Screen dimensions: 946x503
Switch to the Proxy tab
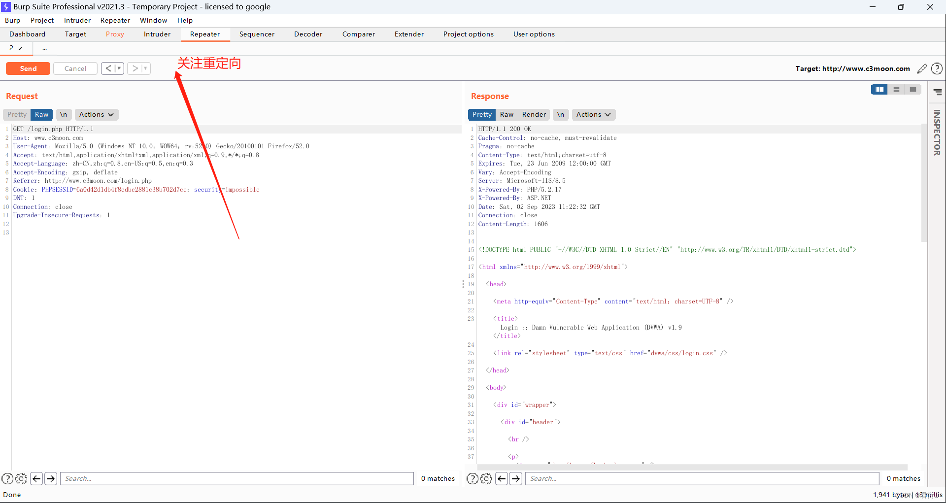(115, 34)
